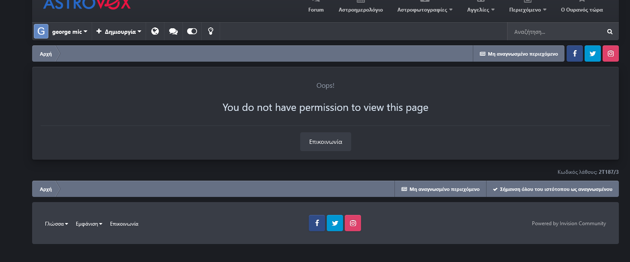Click the 'You do not have permission' message
Image resolution: width=630 pixels, height=262 pixels.
[325, 107]
